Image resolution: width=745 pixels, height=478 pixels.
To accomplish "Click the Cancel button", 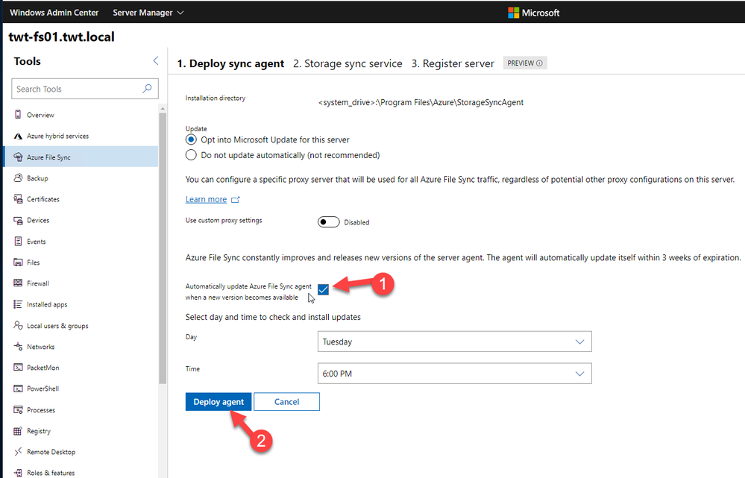I will 286,401.
